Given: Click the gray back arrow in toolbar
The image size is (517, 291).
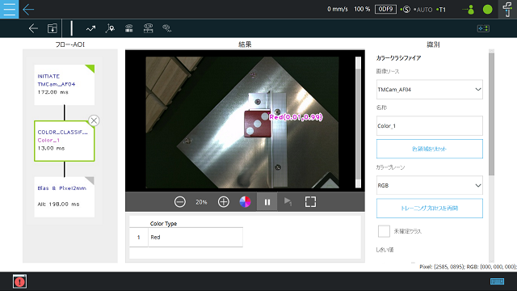Looking at the screenshot, I should 33,29.
